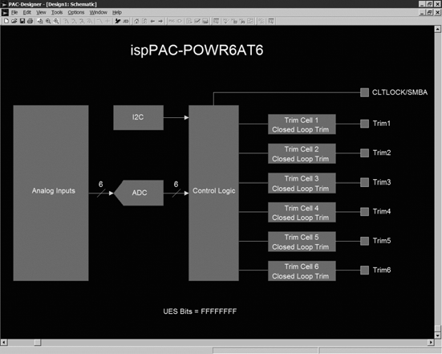Click the Trim4 output pin square

pos(364,212)
